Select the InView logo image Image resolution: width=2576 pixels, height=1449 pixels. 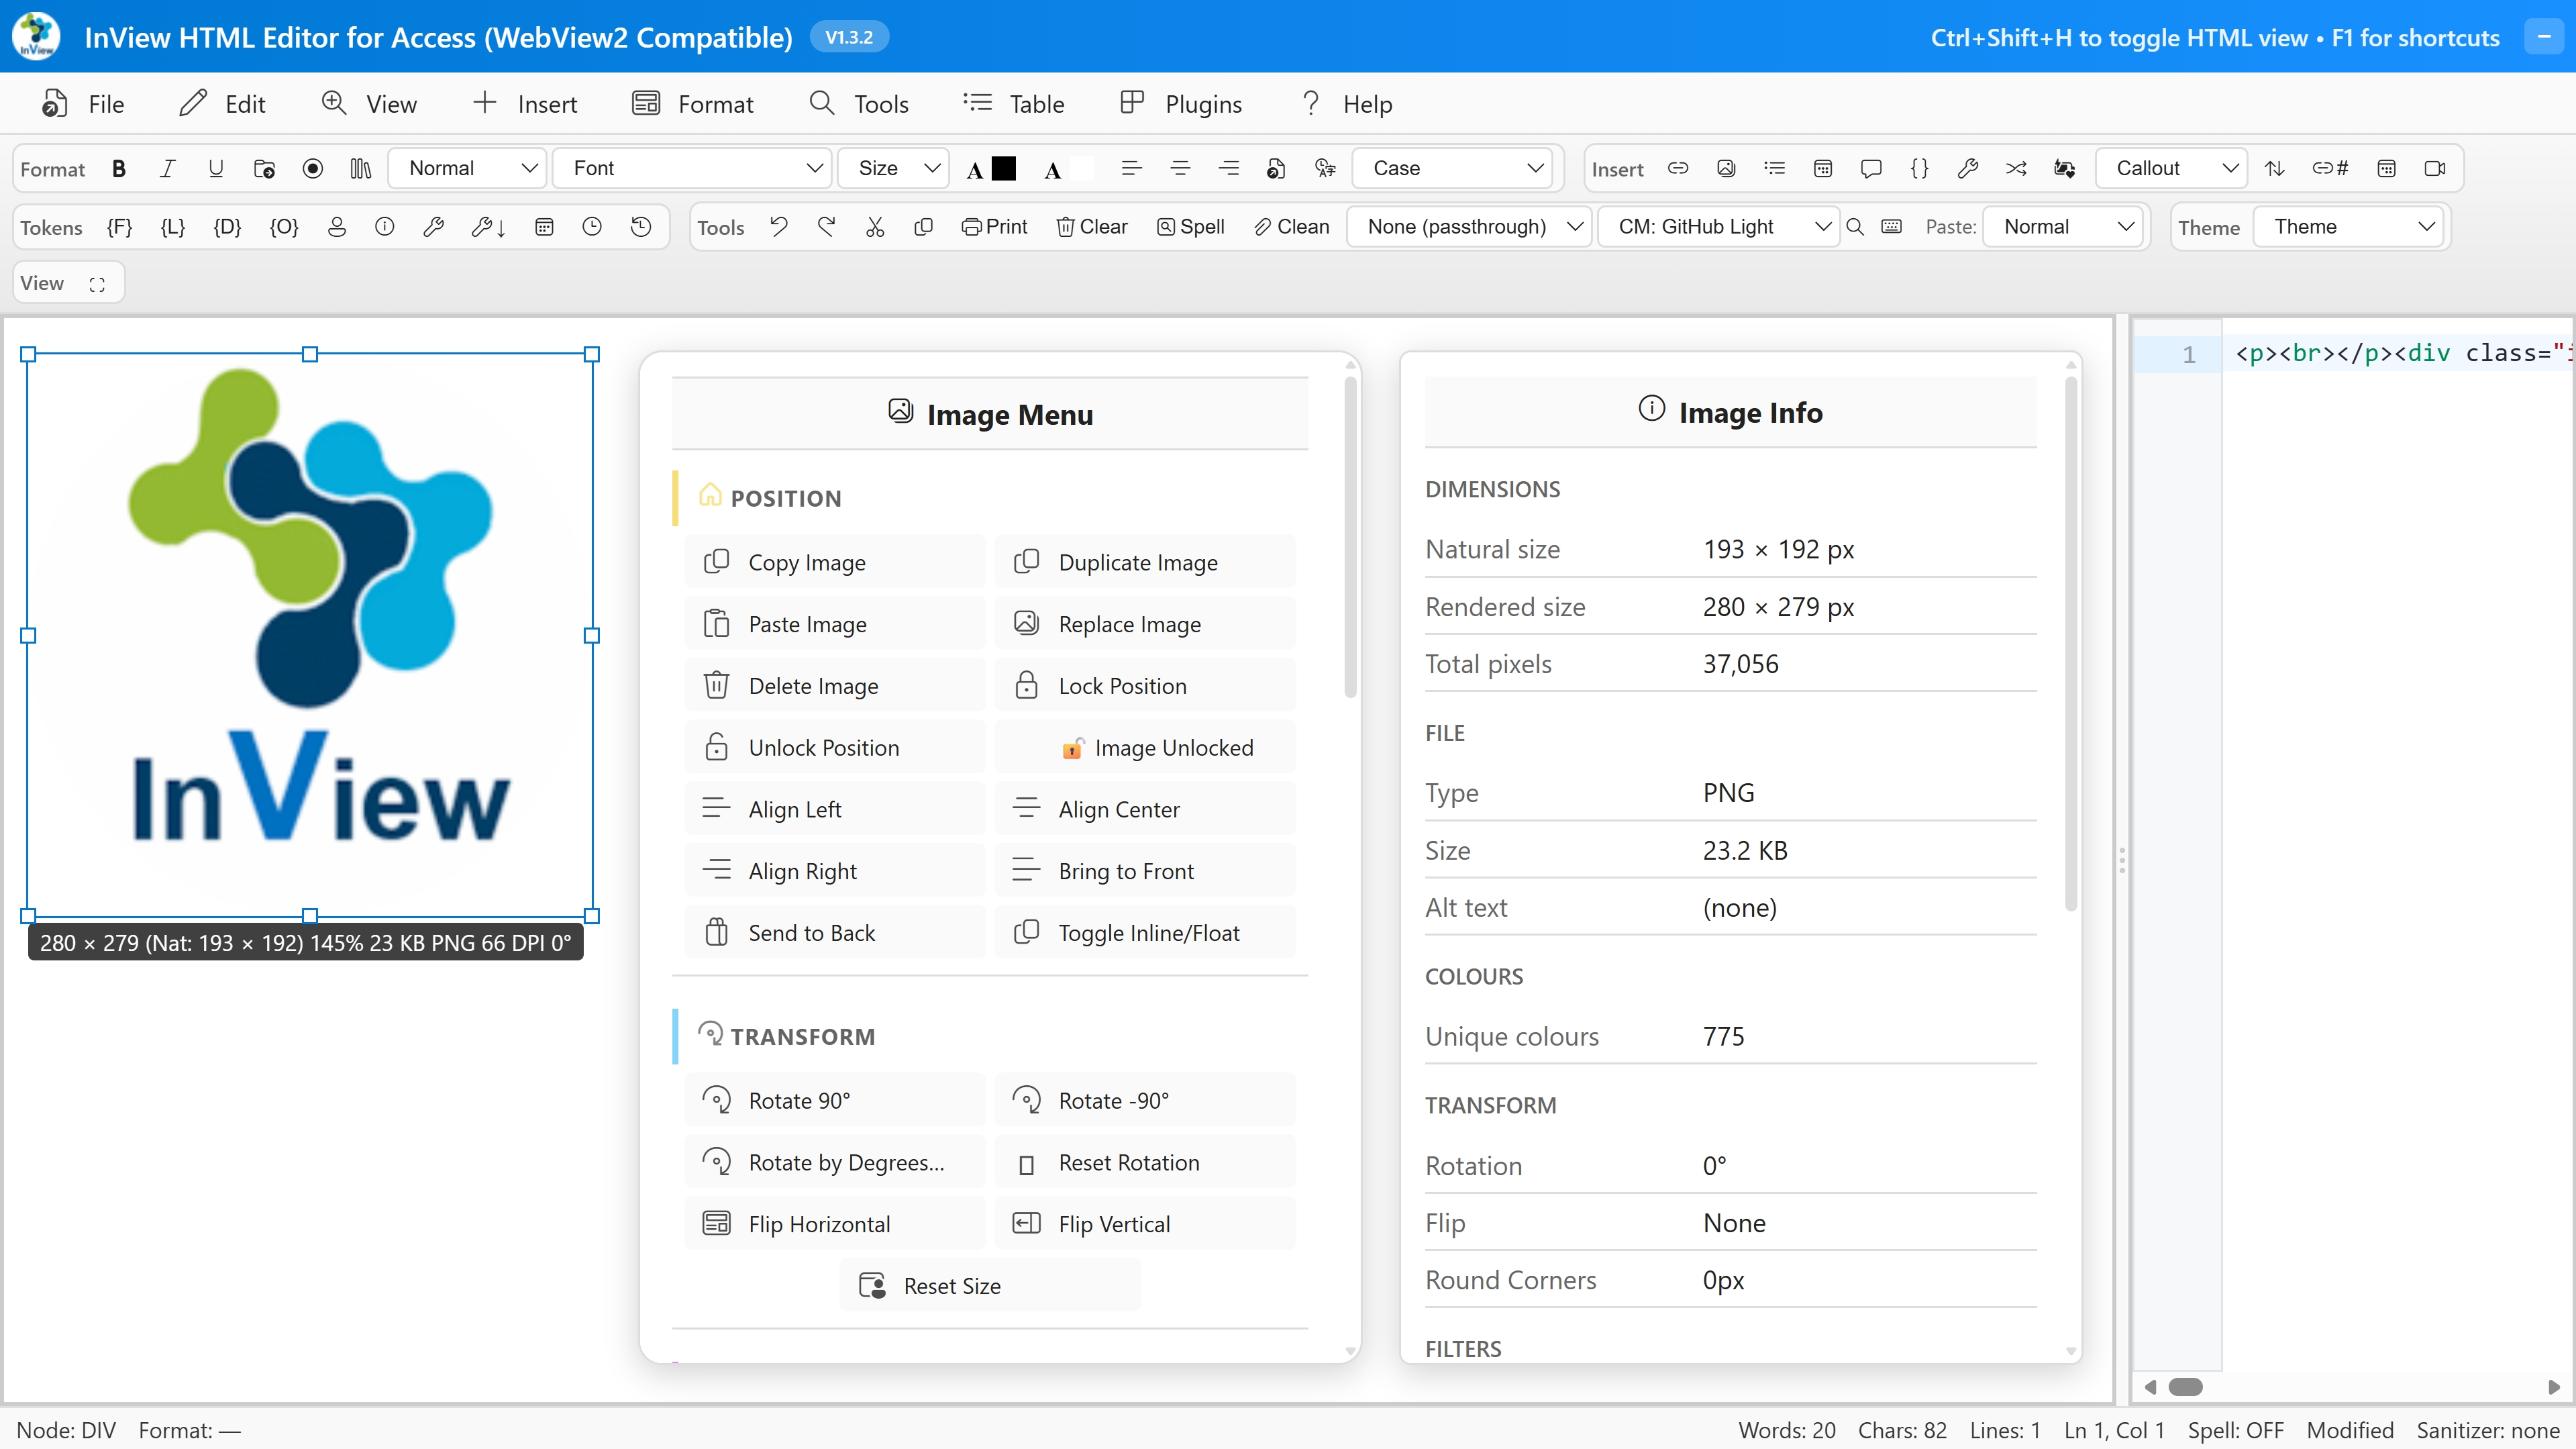310,634
